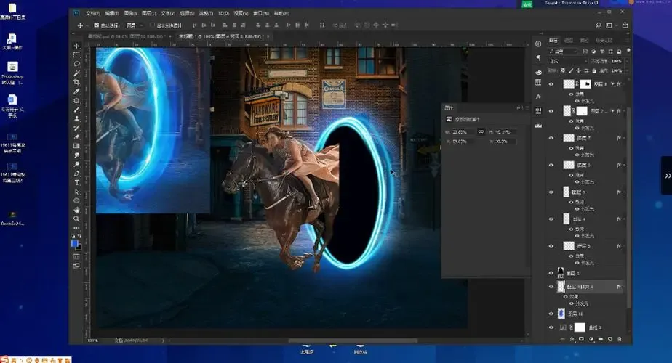
Task: Select the Lasso tool
Action: coord(77,64)
